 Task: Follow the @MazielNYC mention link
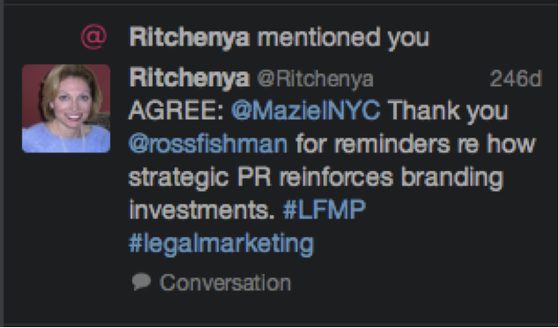306,110
